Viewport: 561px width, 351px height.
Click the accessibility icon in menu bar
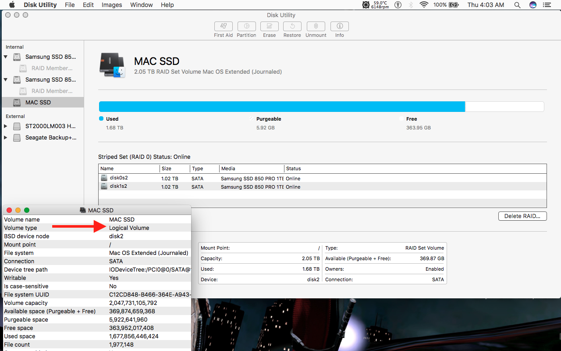(398, 5)
